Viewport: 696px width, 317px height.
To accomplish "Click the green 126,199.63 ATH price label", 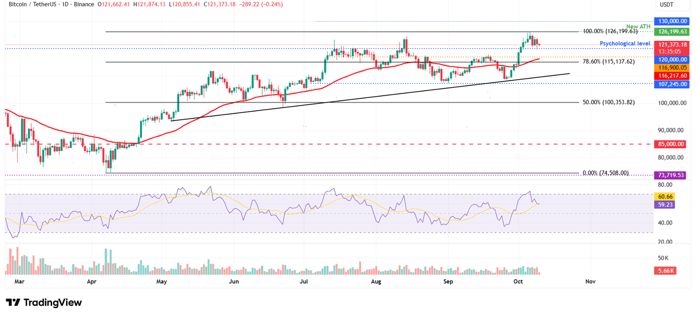I will pos(672,33).
